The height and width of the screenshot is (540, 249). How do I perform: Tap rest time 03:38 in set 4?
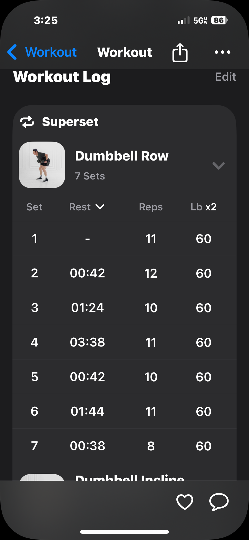pos(87,342)
